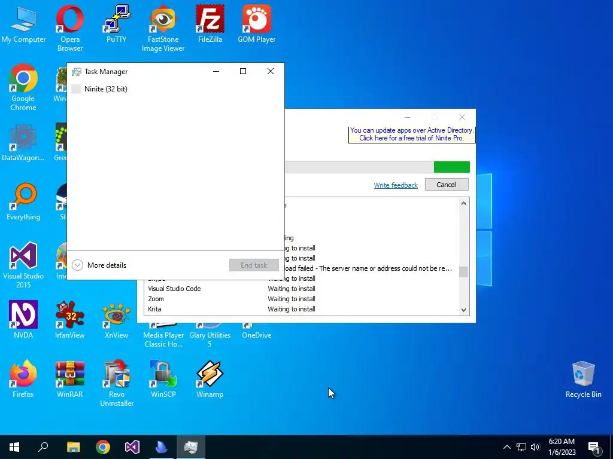Open Everything search shortcut

[x=23, y=202]
